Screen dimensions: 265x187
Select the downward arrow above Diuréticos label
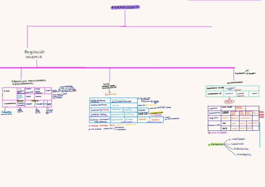click(109, 91)
